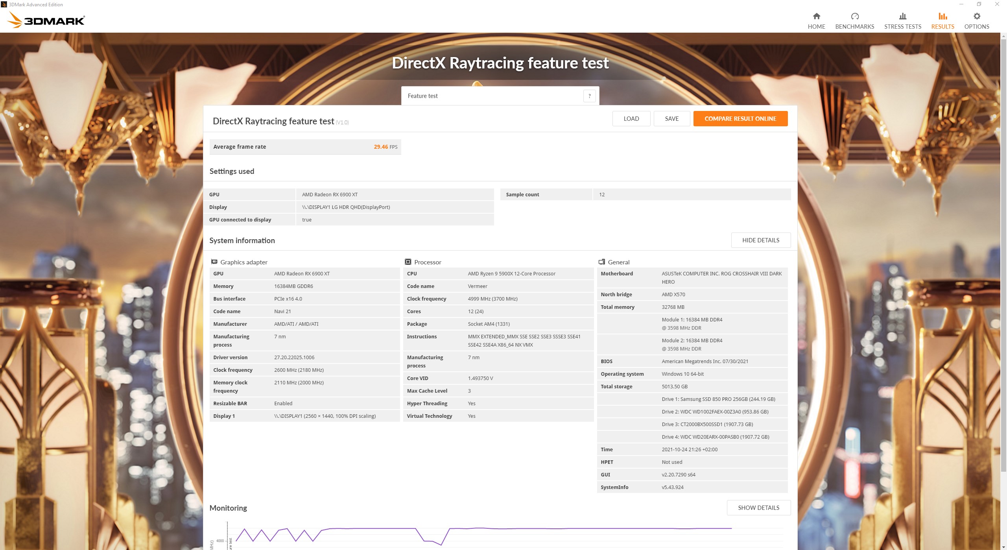Click PCIe x16 4.0 bus interface

pyautogui.click(x=288, y=299)
